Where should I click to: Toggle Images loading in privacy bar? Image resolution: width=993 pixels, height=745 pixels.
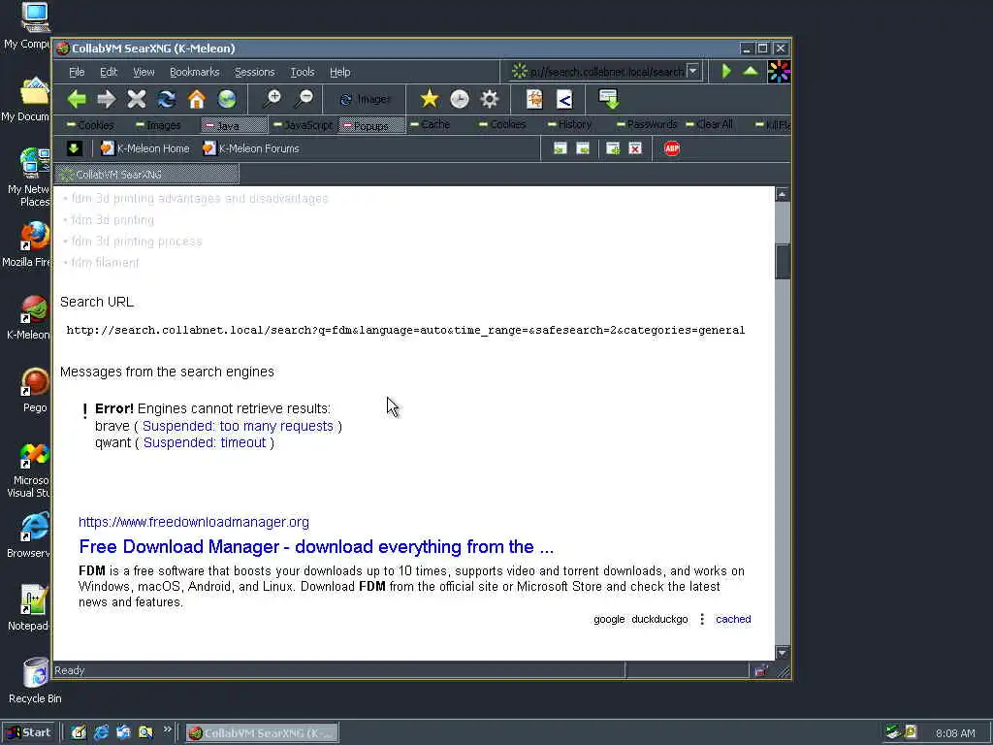(x=158, y=125)
